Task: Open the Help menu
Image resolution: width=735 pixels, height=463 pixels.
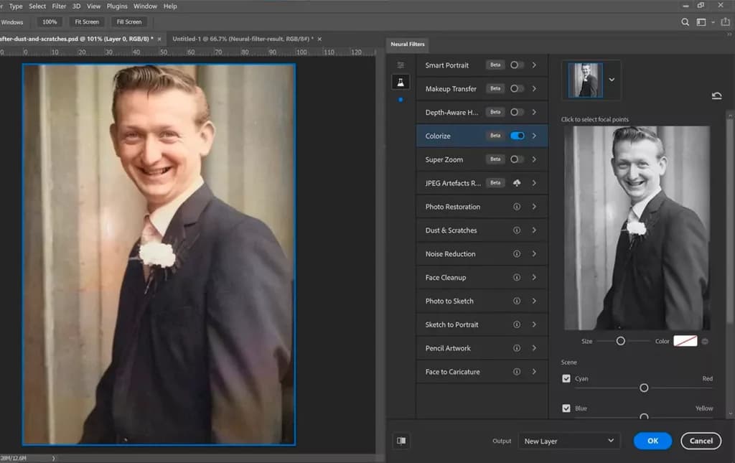Action: pyautogui.click(x=170, y=6)
